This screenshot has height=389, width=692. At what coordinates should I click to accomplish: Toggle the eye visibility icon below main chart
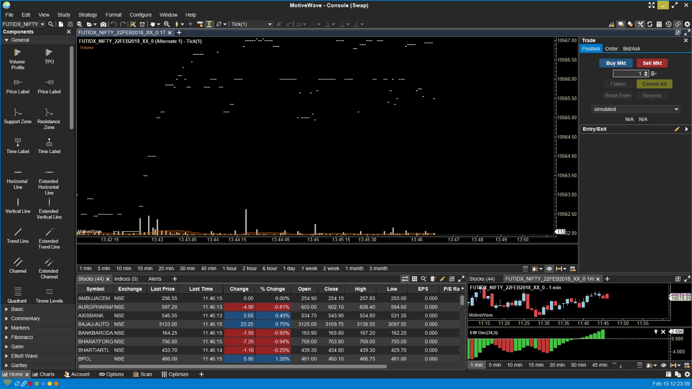pyautogui.click(x=549, y=269)
